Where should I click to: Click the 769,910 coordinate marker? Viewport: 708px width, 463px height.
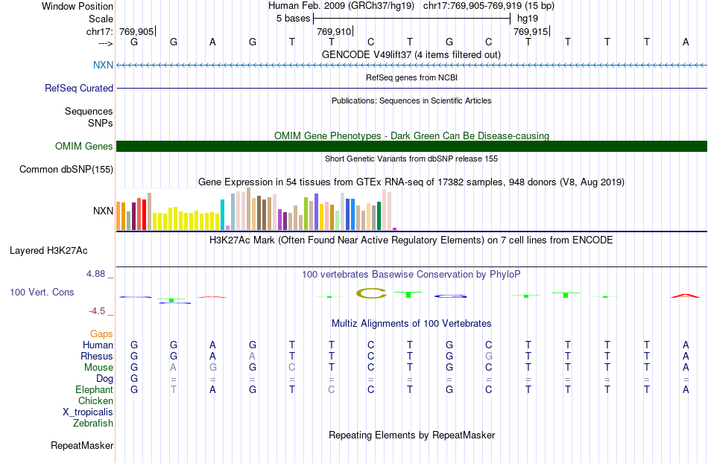coord(334,31)
